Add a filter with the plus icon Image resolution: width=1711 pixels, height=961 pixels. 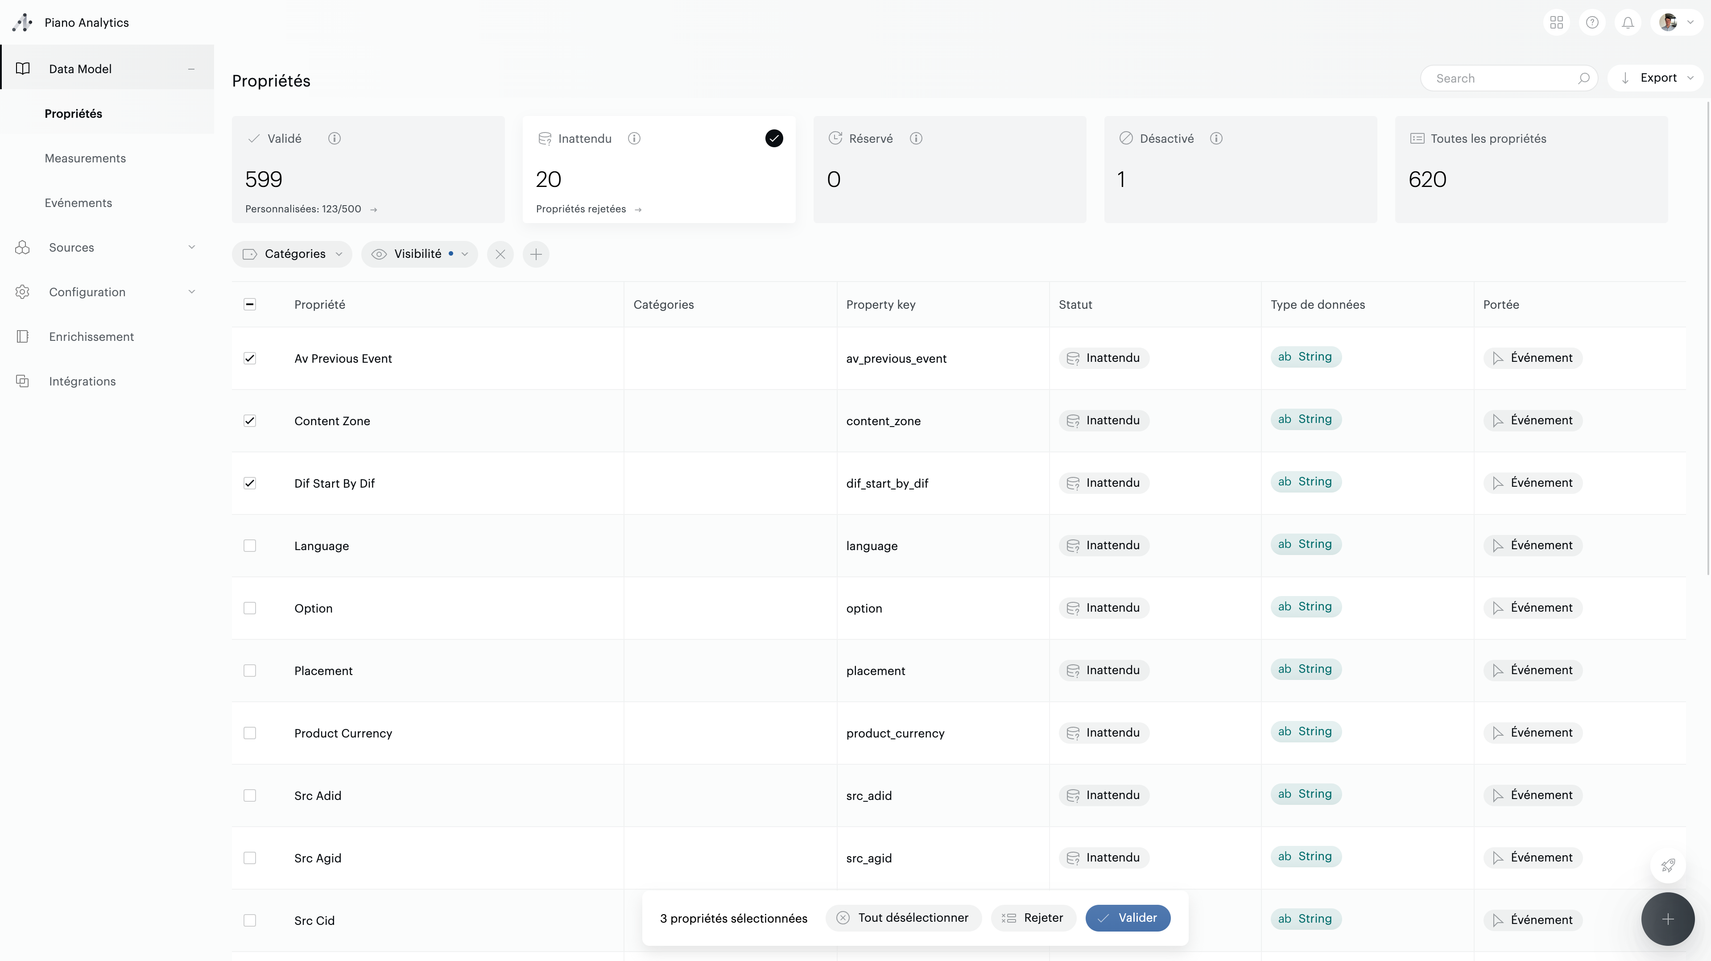click(536, 254)
